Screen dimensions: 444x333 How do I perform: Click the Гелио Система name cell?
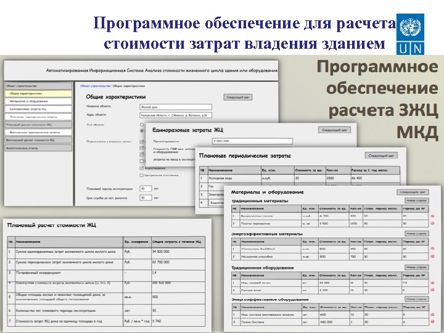(x=271, y=322)
